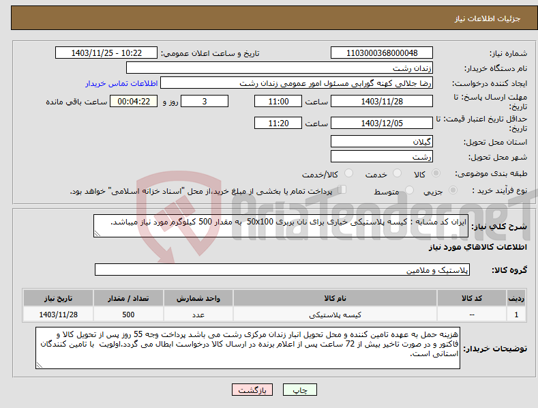Click the تعداد / مقدار column header
538x408 pixels.
click(128, 298)
